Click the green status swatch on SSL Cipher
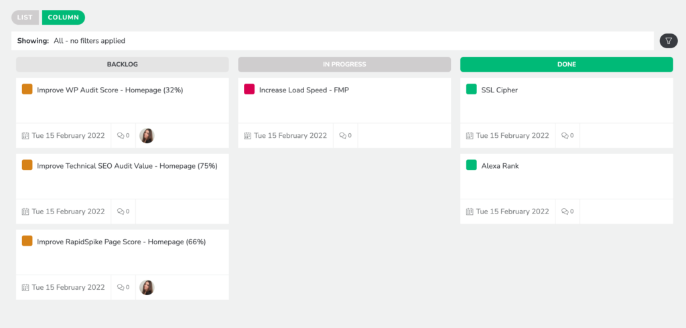This screenshot has height=328, width=686. [x=471, y=89]
